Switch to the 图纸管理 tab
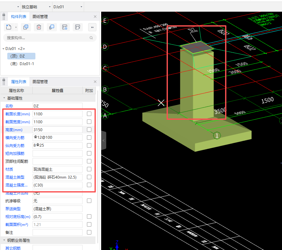 40,17
